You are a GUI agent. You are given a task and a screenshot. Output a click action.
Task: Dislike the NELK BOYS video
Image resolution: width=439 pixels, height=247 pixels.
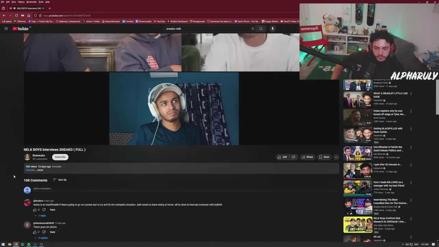click(x=293, y=157)
